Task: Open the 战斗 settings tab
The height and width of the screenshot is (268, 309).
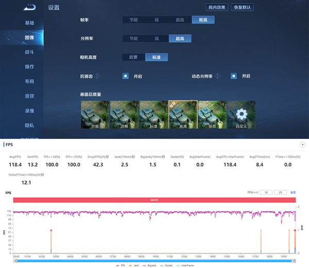Action: coord(29,52)
